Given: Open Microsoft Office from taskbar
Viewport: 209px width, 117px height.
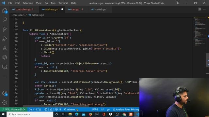Looking at the screenshot, I should click(104, 114).
